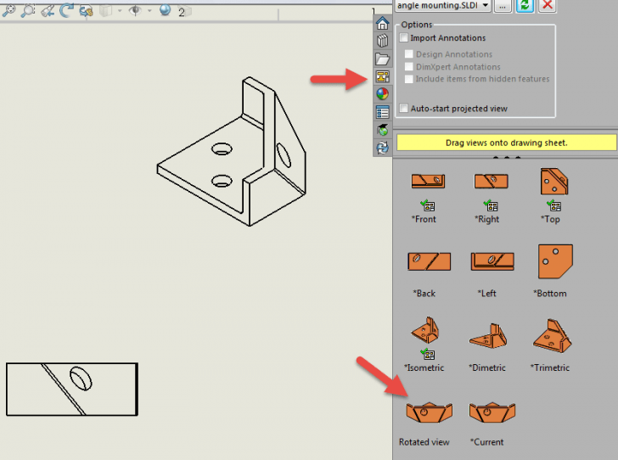Screen dimensions: 618x460
Task: Click the *Trimetric label text
Action: click(x=550, y=367)
